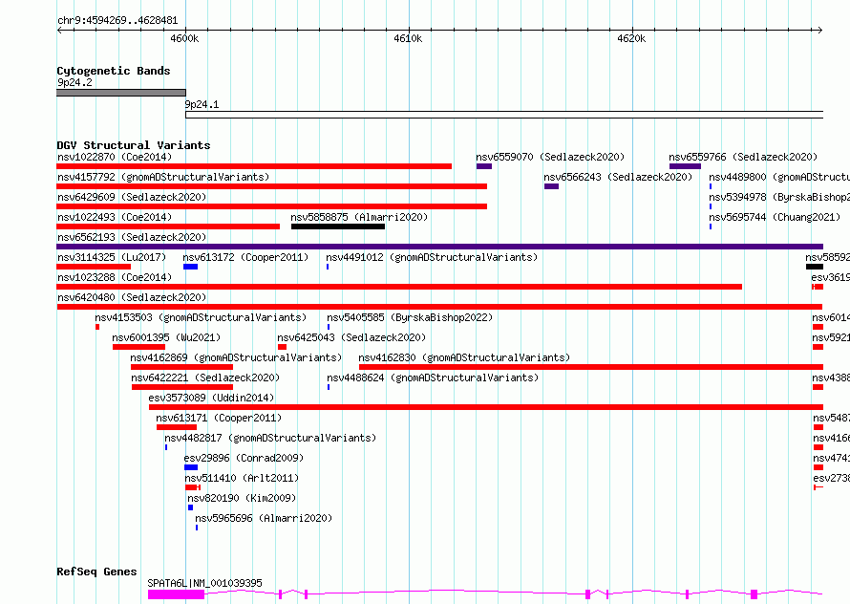Click nsv4162869 (gnomADStructuralVariants) label

point(236,357)
